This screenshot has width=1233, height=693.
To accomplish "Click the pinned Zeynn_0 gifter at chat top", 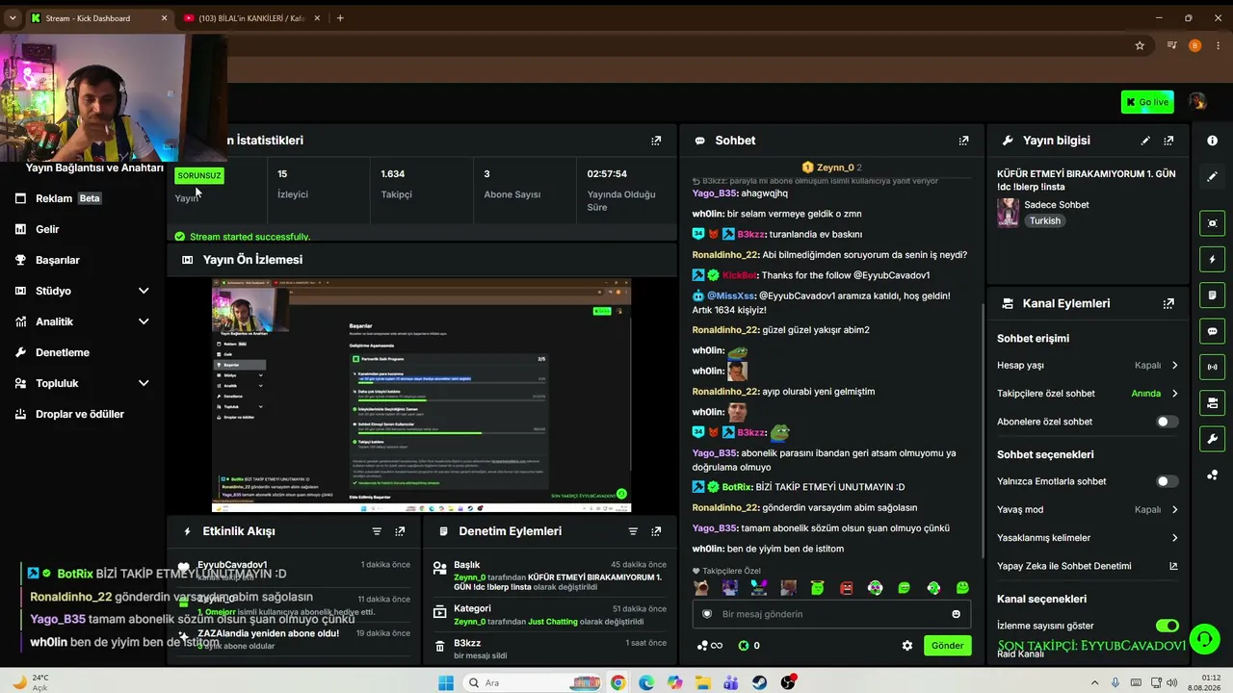I will [x=832, y=167].
